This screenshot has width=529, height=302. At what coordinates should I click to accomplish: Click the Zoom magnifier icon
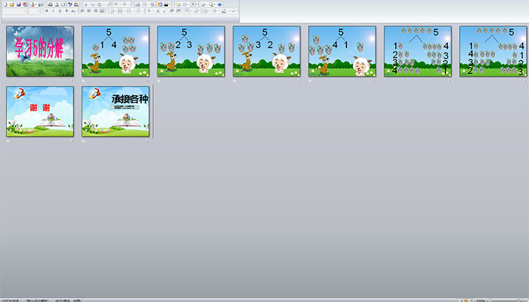[x=210, y=4]
